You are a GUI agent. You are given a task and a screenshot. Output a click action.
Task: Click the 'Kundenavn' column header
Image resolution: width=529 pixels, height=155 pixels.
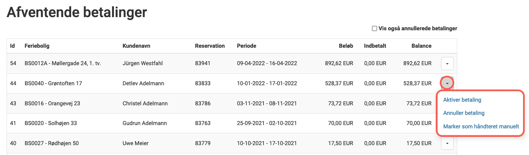[136, 46]
